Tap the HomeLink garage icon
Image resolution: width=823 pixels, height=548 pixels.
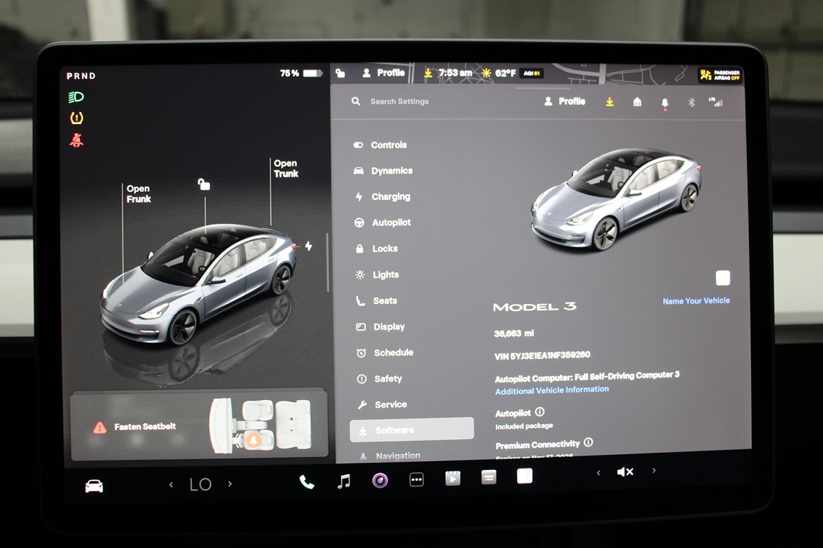pos(637,102)
